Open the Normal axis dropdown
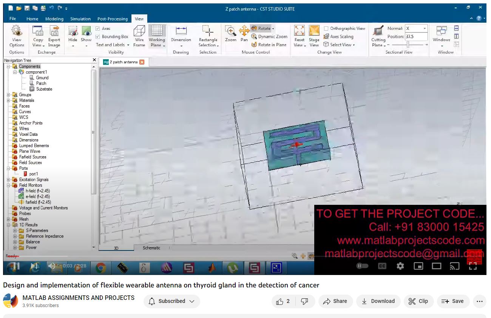 coord(425,29)
